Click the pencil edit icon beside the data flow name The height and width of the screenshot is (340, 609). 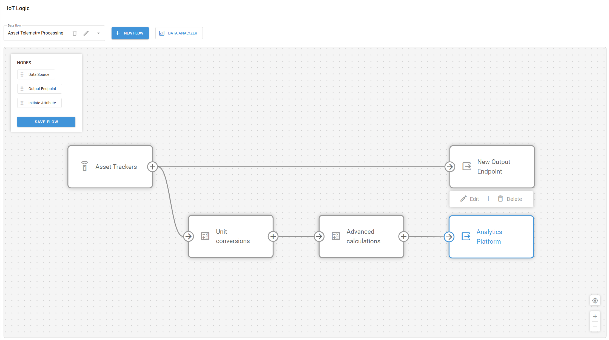pos(86,33)
